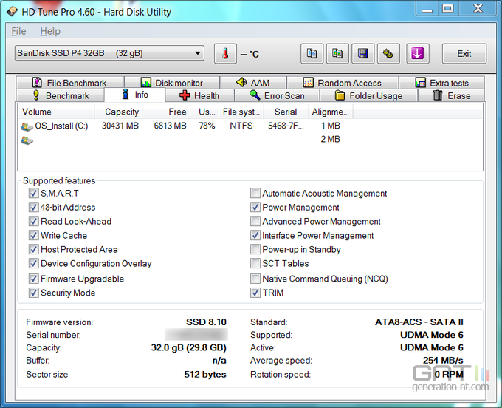502x408 pixels.
Task: Maximize the HD Tune Pro window
Action: (448, 9)
